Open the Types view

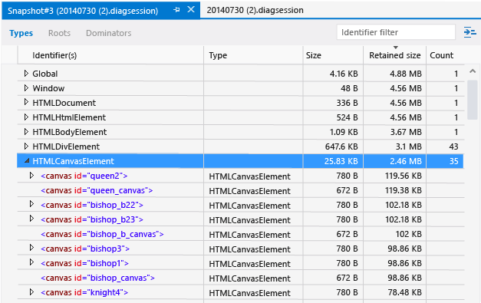pyautogui.click(x=21, y=33)
